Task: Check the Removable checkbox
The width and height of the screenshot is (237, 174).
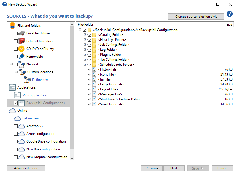Action: (16, 57)
